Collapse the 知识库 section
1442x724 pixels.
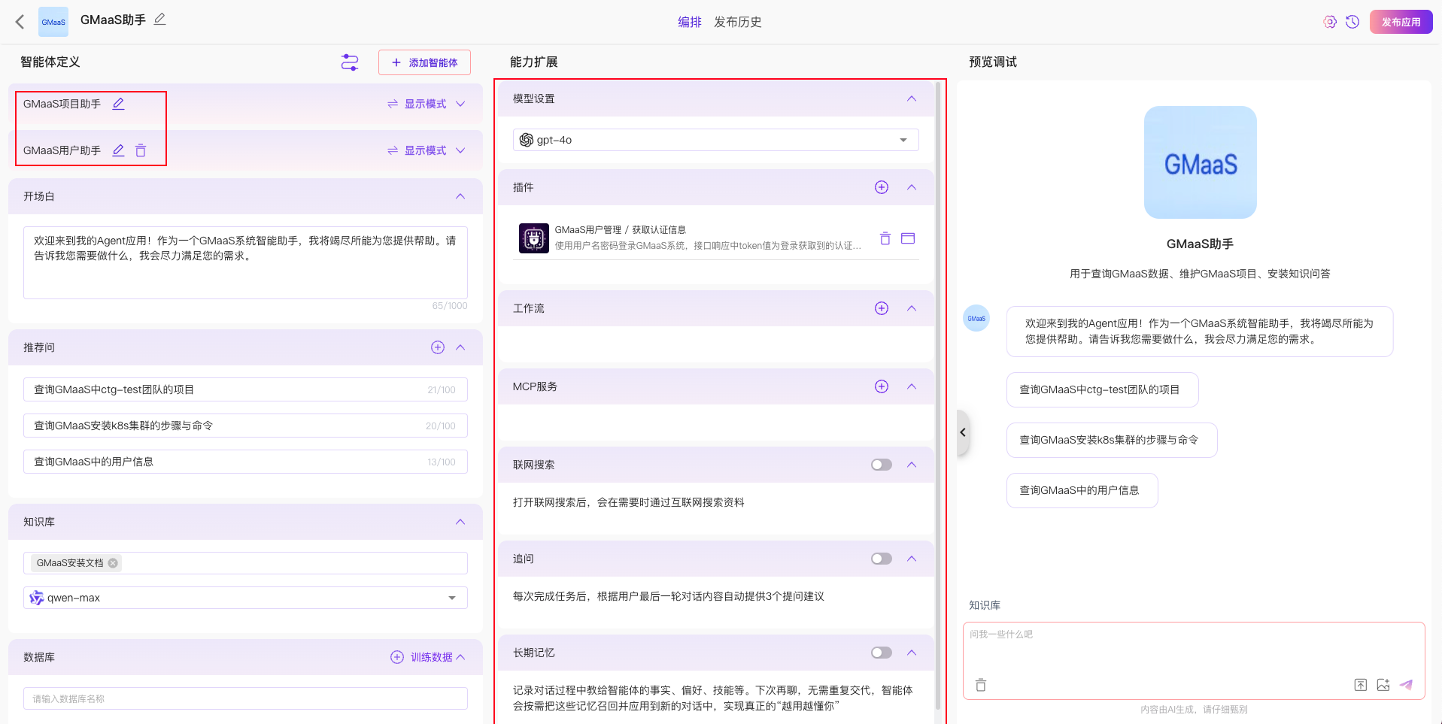click(460, 522)
